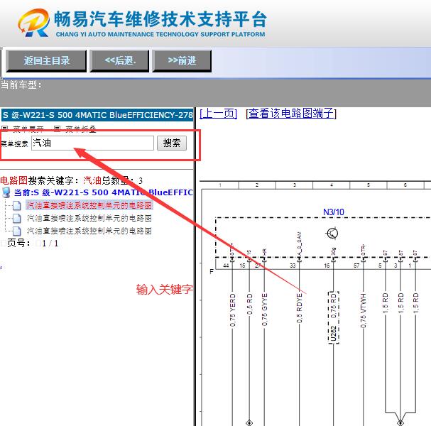Screen dimensions: 431x426
Task: Go forward using the >>前进 button
Action: point(182,61)
